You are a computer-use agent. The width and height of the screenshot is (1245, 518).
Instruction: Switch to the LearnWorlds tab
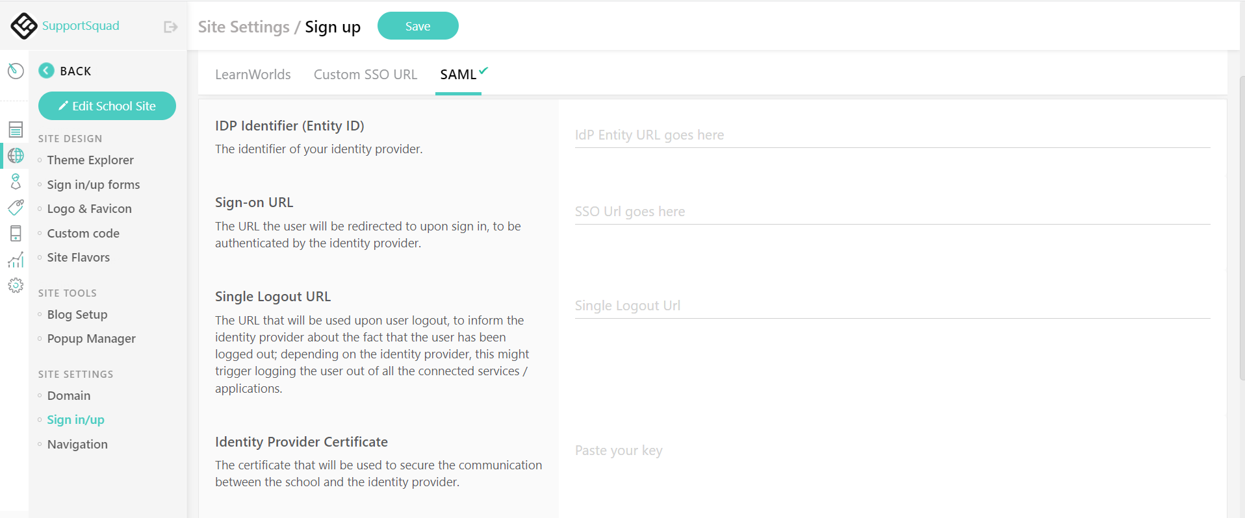(x=253, y=74)
